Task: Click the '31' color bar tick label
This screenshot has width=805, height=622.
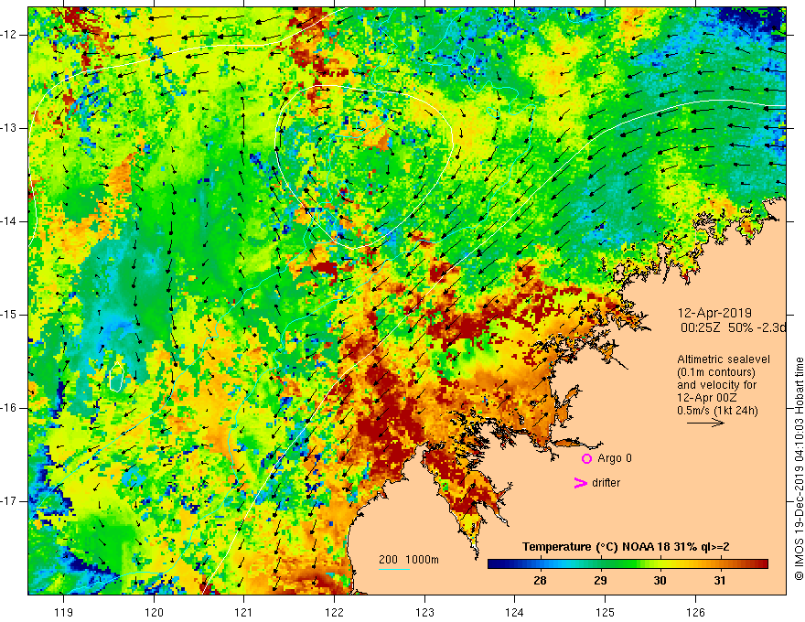Action: (x=720, y=581)
